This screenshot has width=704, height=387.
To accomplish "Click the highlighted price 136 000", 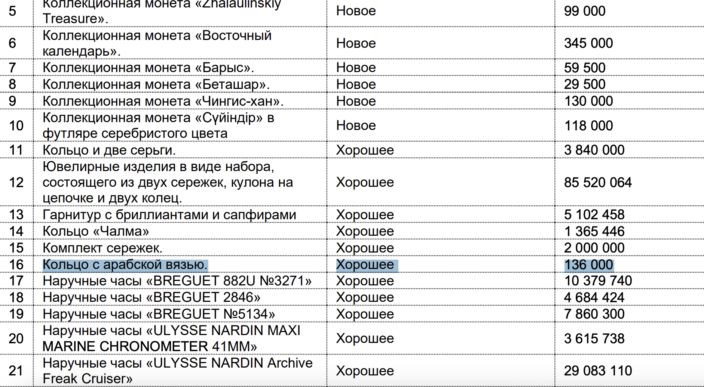I will (x=588, y=265).
